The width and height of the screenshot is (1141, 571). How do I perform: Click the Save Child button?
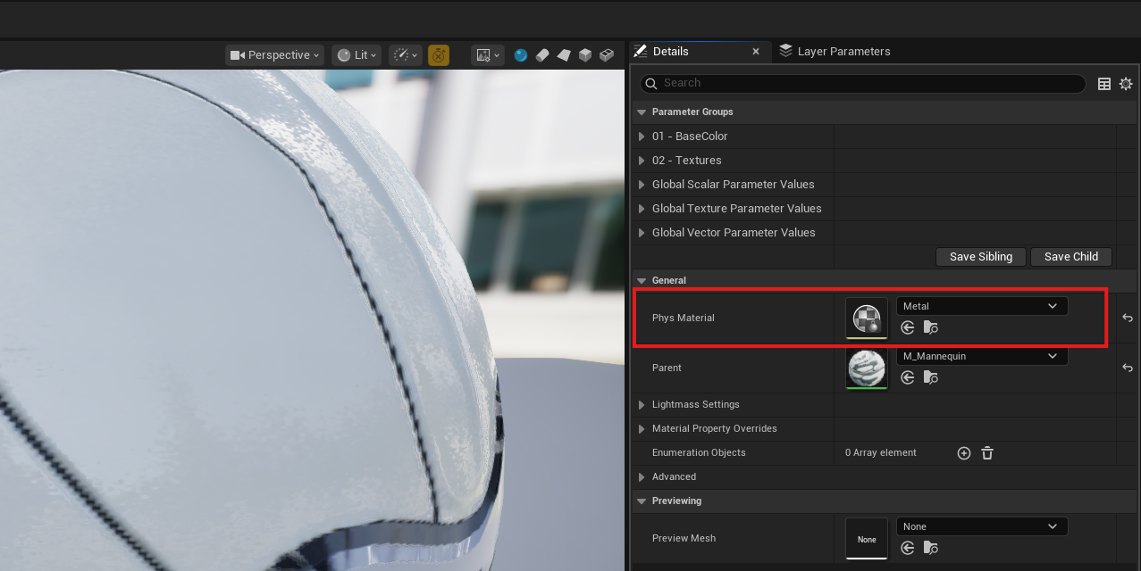1071,257
